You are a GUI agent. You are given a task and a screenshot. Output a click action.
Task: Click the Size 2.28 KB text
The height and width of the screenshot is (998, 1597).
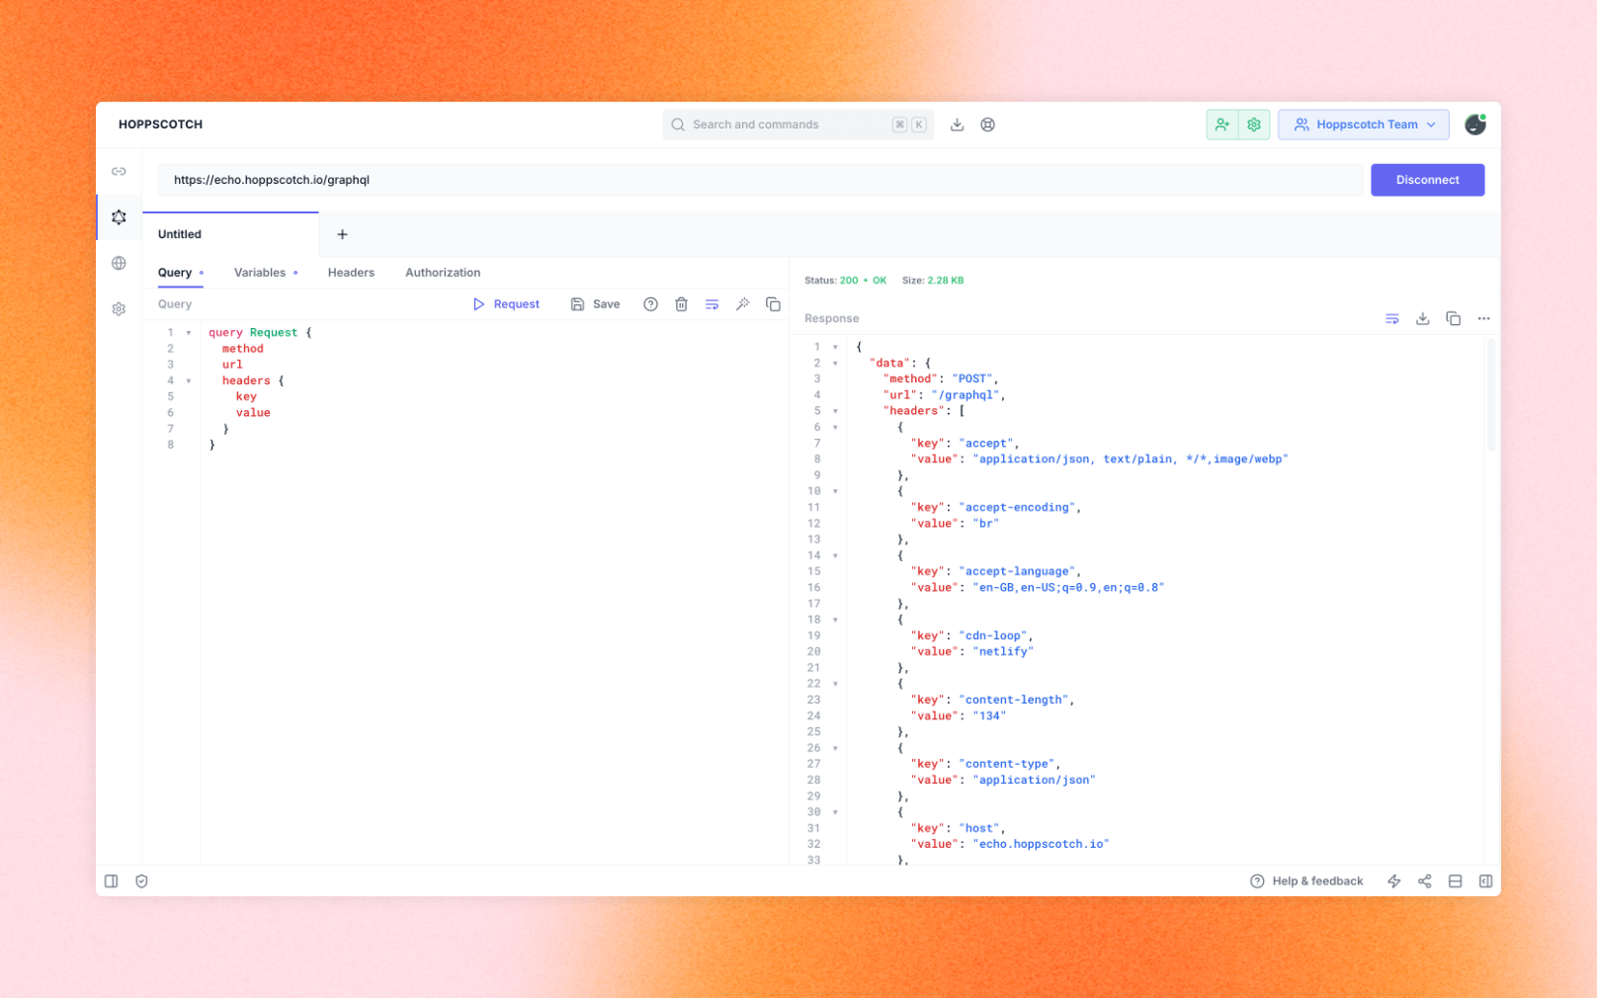pyautogui.click(x=932, y=281)
